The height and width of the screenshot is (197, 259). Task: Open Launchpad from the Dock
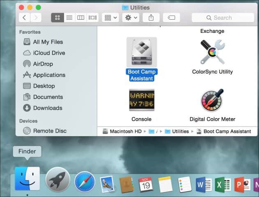57,180
